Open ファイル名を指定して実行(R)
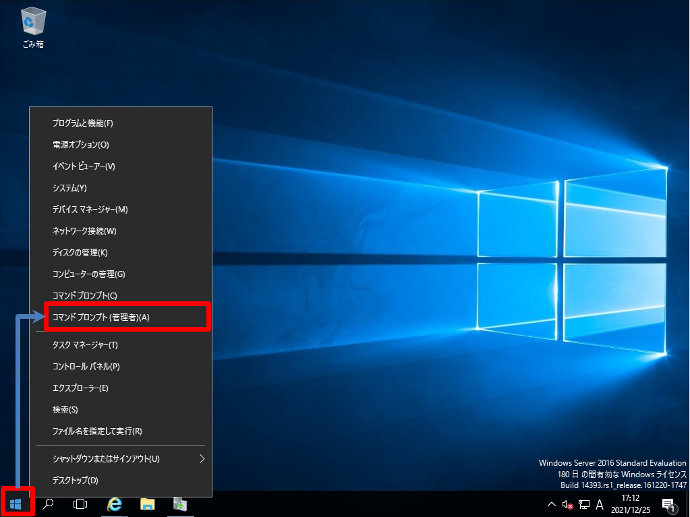 click(121, 431)
